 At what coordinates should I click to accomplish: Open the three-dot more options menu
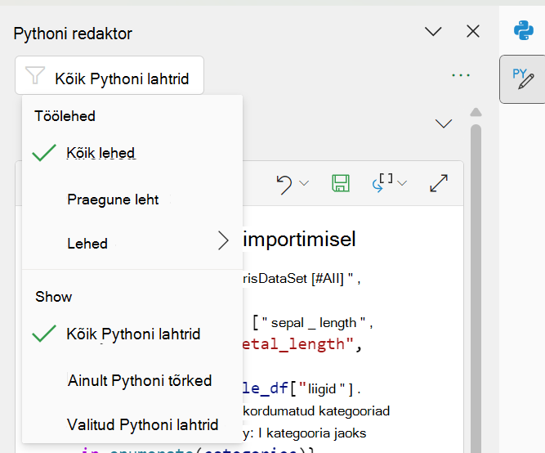pyautogui.click(x=461, y=75)
